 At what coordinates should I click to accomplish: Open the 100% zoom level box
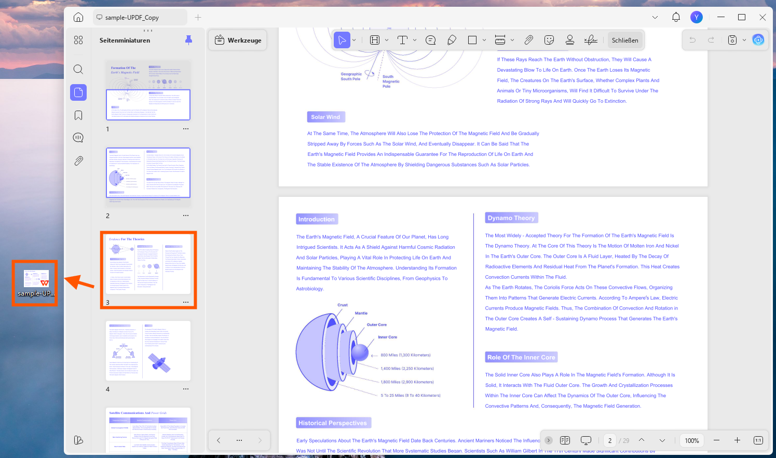click(x=692, y=440)
